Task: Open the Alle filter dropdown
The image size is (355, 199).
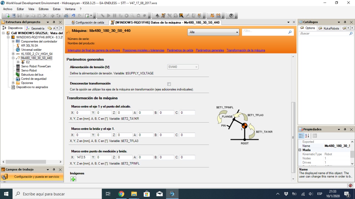Action: [x=213, y=32]
